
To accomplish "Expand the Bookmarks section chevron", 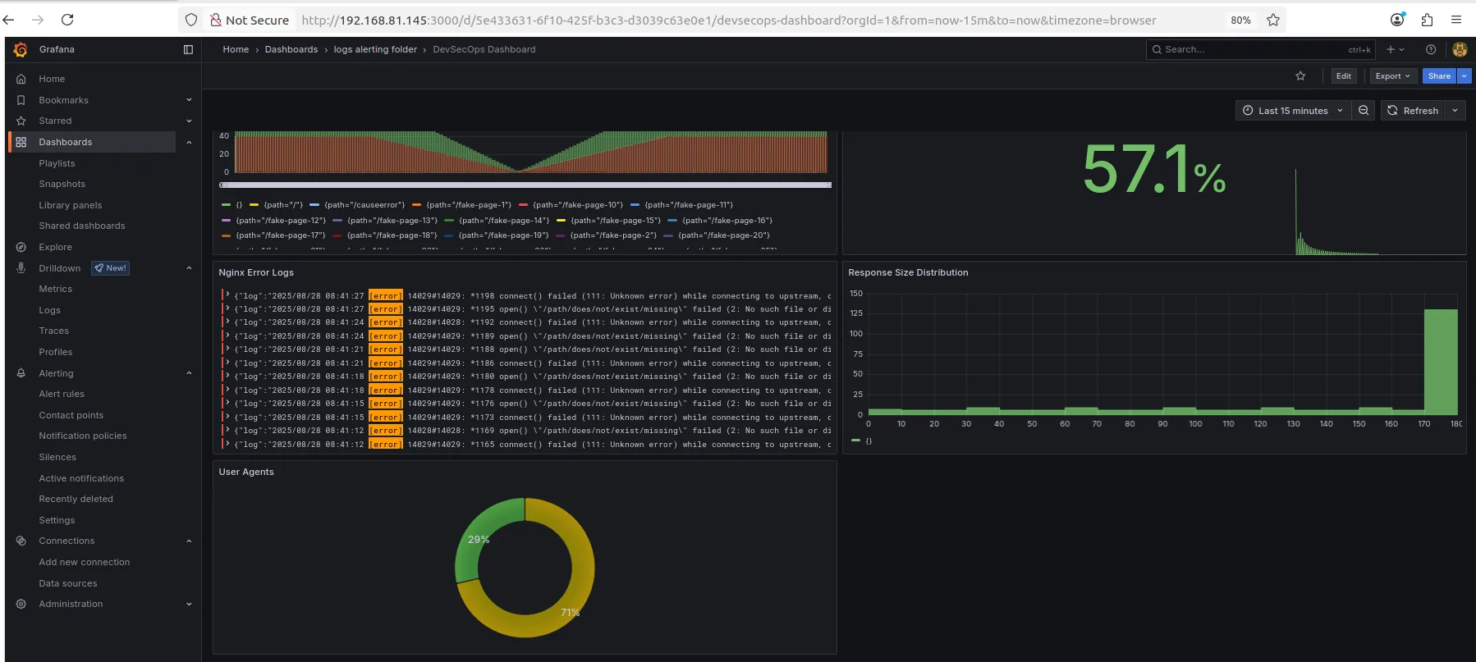I will pyautogui.click(x=189, y=100).
